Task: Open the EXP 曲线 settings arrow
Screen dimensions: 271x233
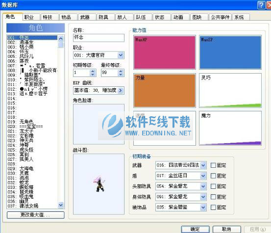Action: (x=121, y=90)
